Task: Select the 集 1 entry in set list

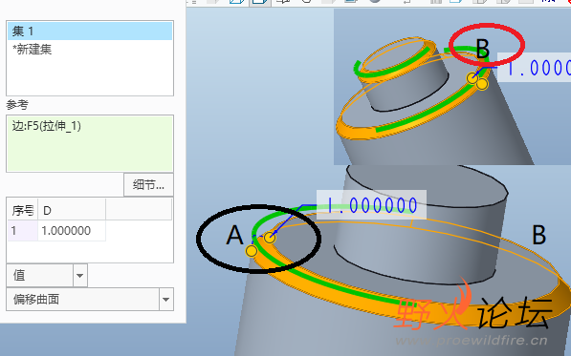Action: [90, 31]
